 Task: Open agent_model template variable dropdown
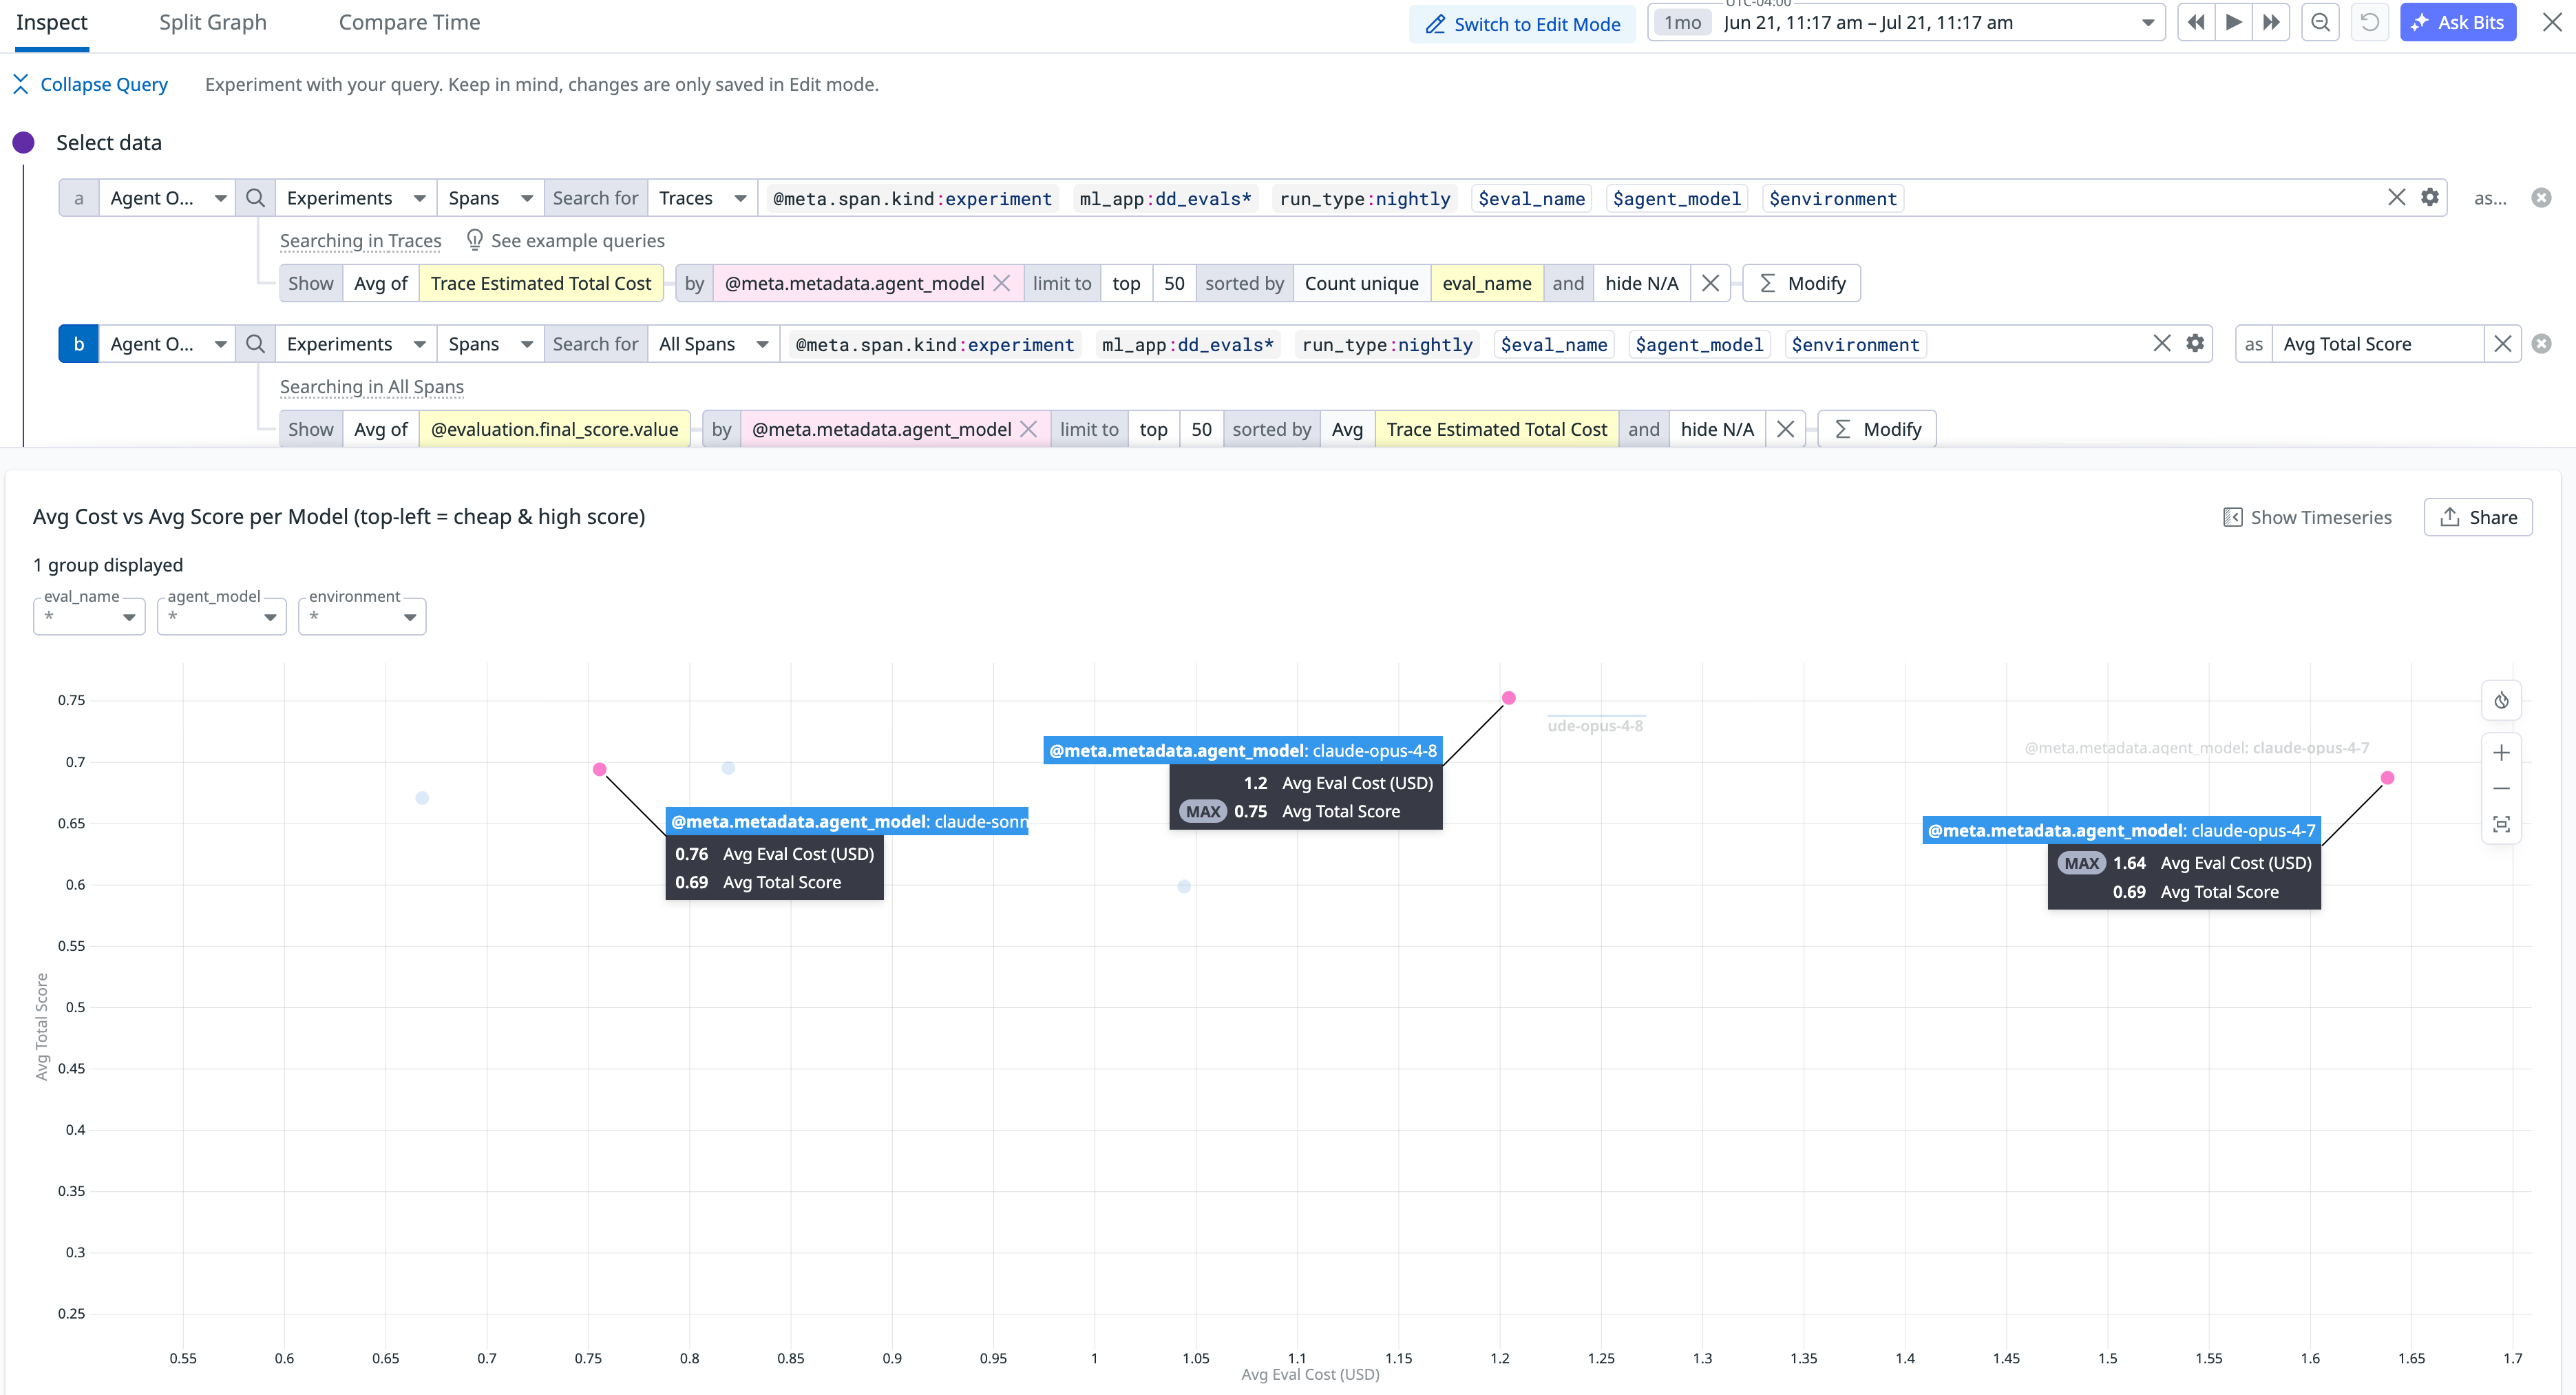click(x=222, y=616)
